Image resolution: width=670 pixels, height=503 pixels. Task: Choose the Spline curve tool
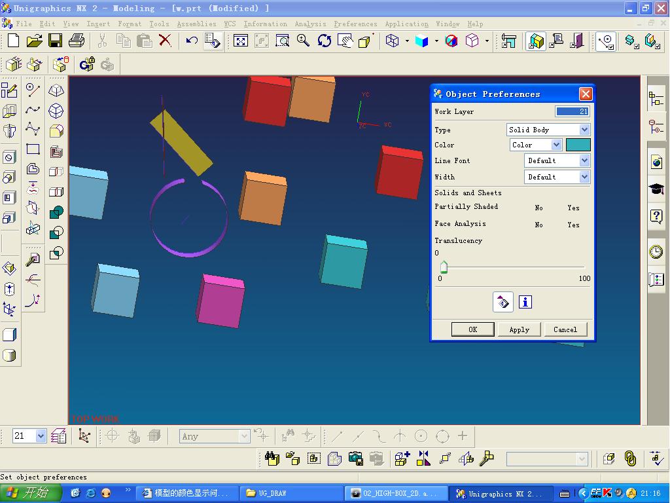pos(33,109)
